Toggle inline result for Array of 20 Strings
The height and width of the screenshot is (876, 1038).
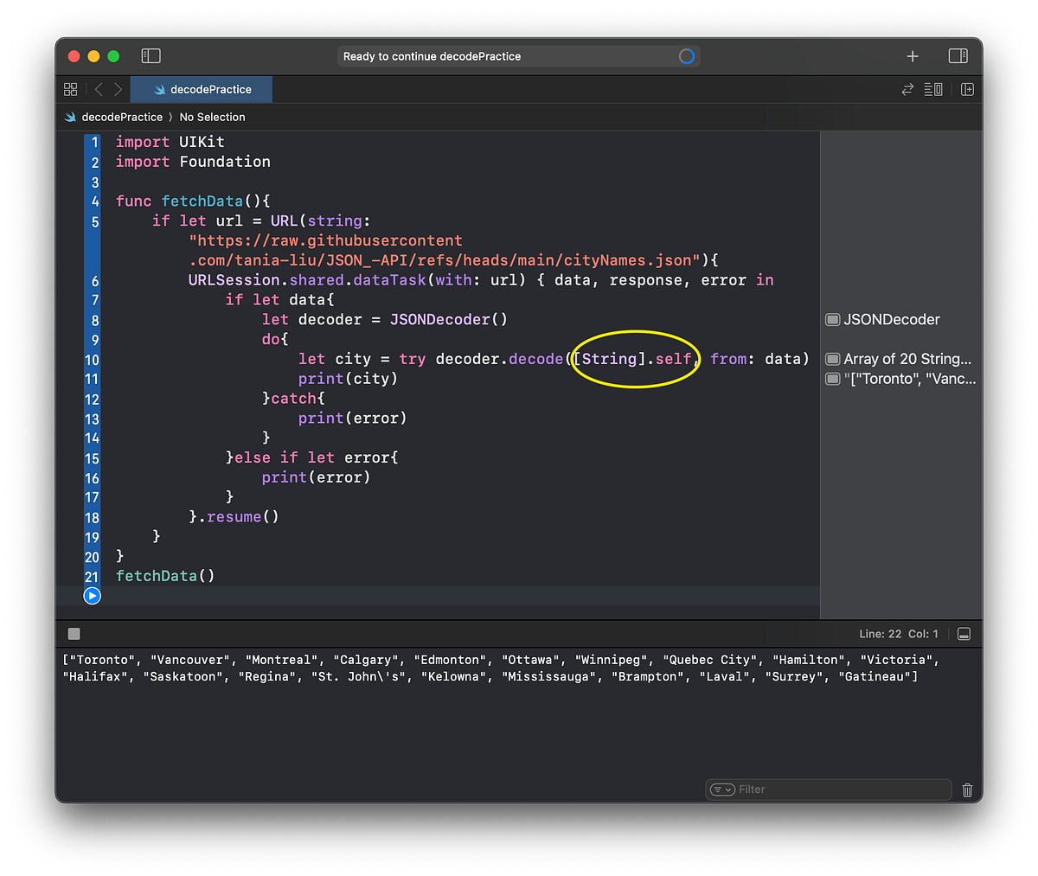click(x=831, y=358)
